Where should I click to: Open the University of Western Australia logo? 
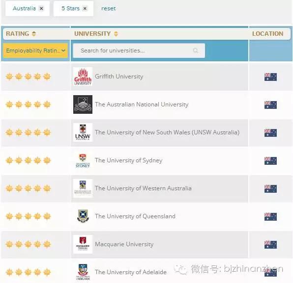point(83,188)
